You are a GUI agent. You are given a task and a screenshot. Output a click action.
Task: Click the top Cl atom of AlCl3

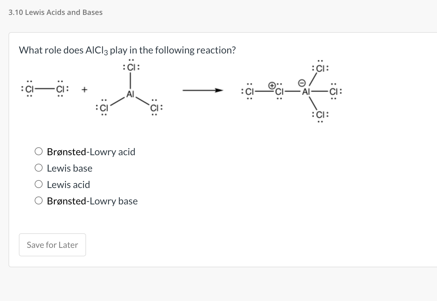tap(130, 67)
